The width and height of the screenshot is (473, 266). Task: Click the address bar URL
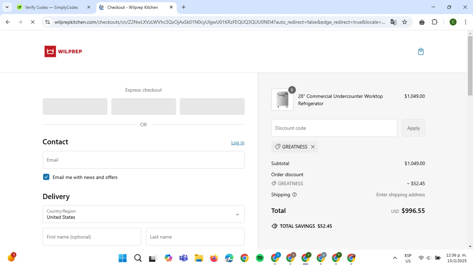[x=219, y=22]
